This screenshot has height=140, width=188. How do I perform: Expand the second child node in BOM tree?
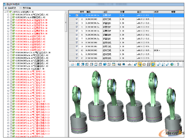(x=8, y=17)
